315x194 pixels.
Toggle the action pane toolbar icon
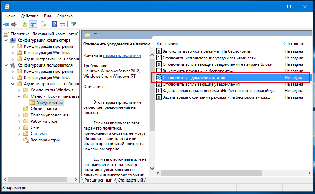tap(62, 25)
